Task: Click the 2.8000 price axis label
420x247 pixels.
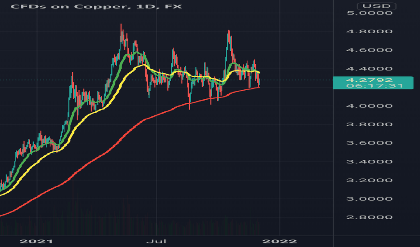Action: pos(370,217)
